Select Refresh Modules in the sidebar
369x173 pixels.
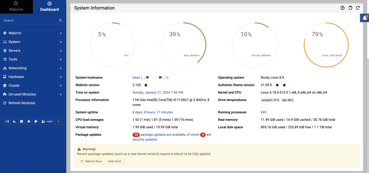tap(22, 103)
